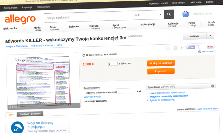The width and height of the screenshot is (223, 133).
Task: Click the seller name Greenie_pl
Action: (166, 87)
